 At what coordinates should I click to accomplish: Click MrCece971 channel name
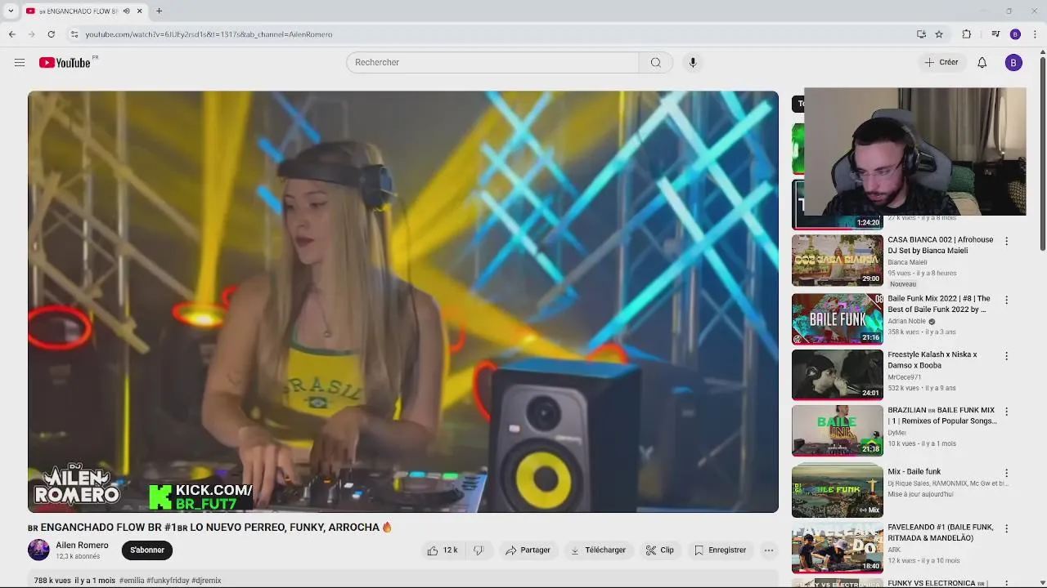[905, 377]
